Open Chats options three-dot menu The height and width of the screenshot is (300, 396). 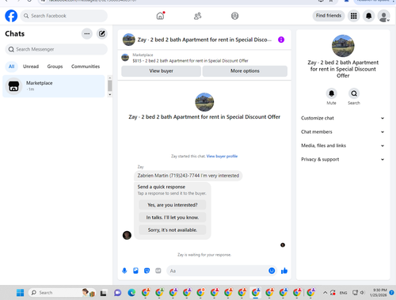(87, 34)
